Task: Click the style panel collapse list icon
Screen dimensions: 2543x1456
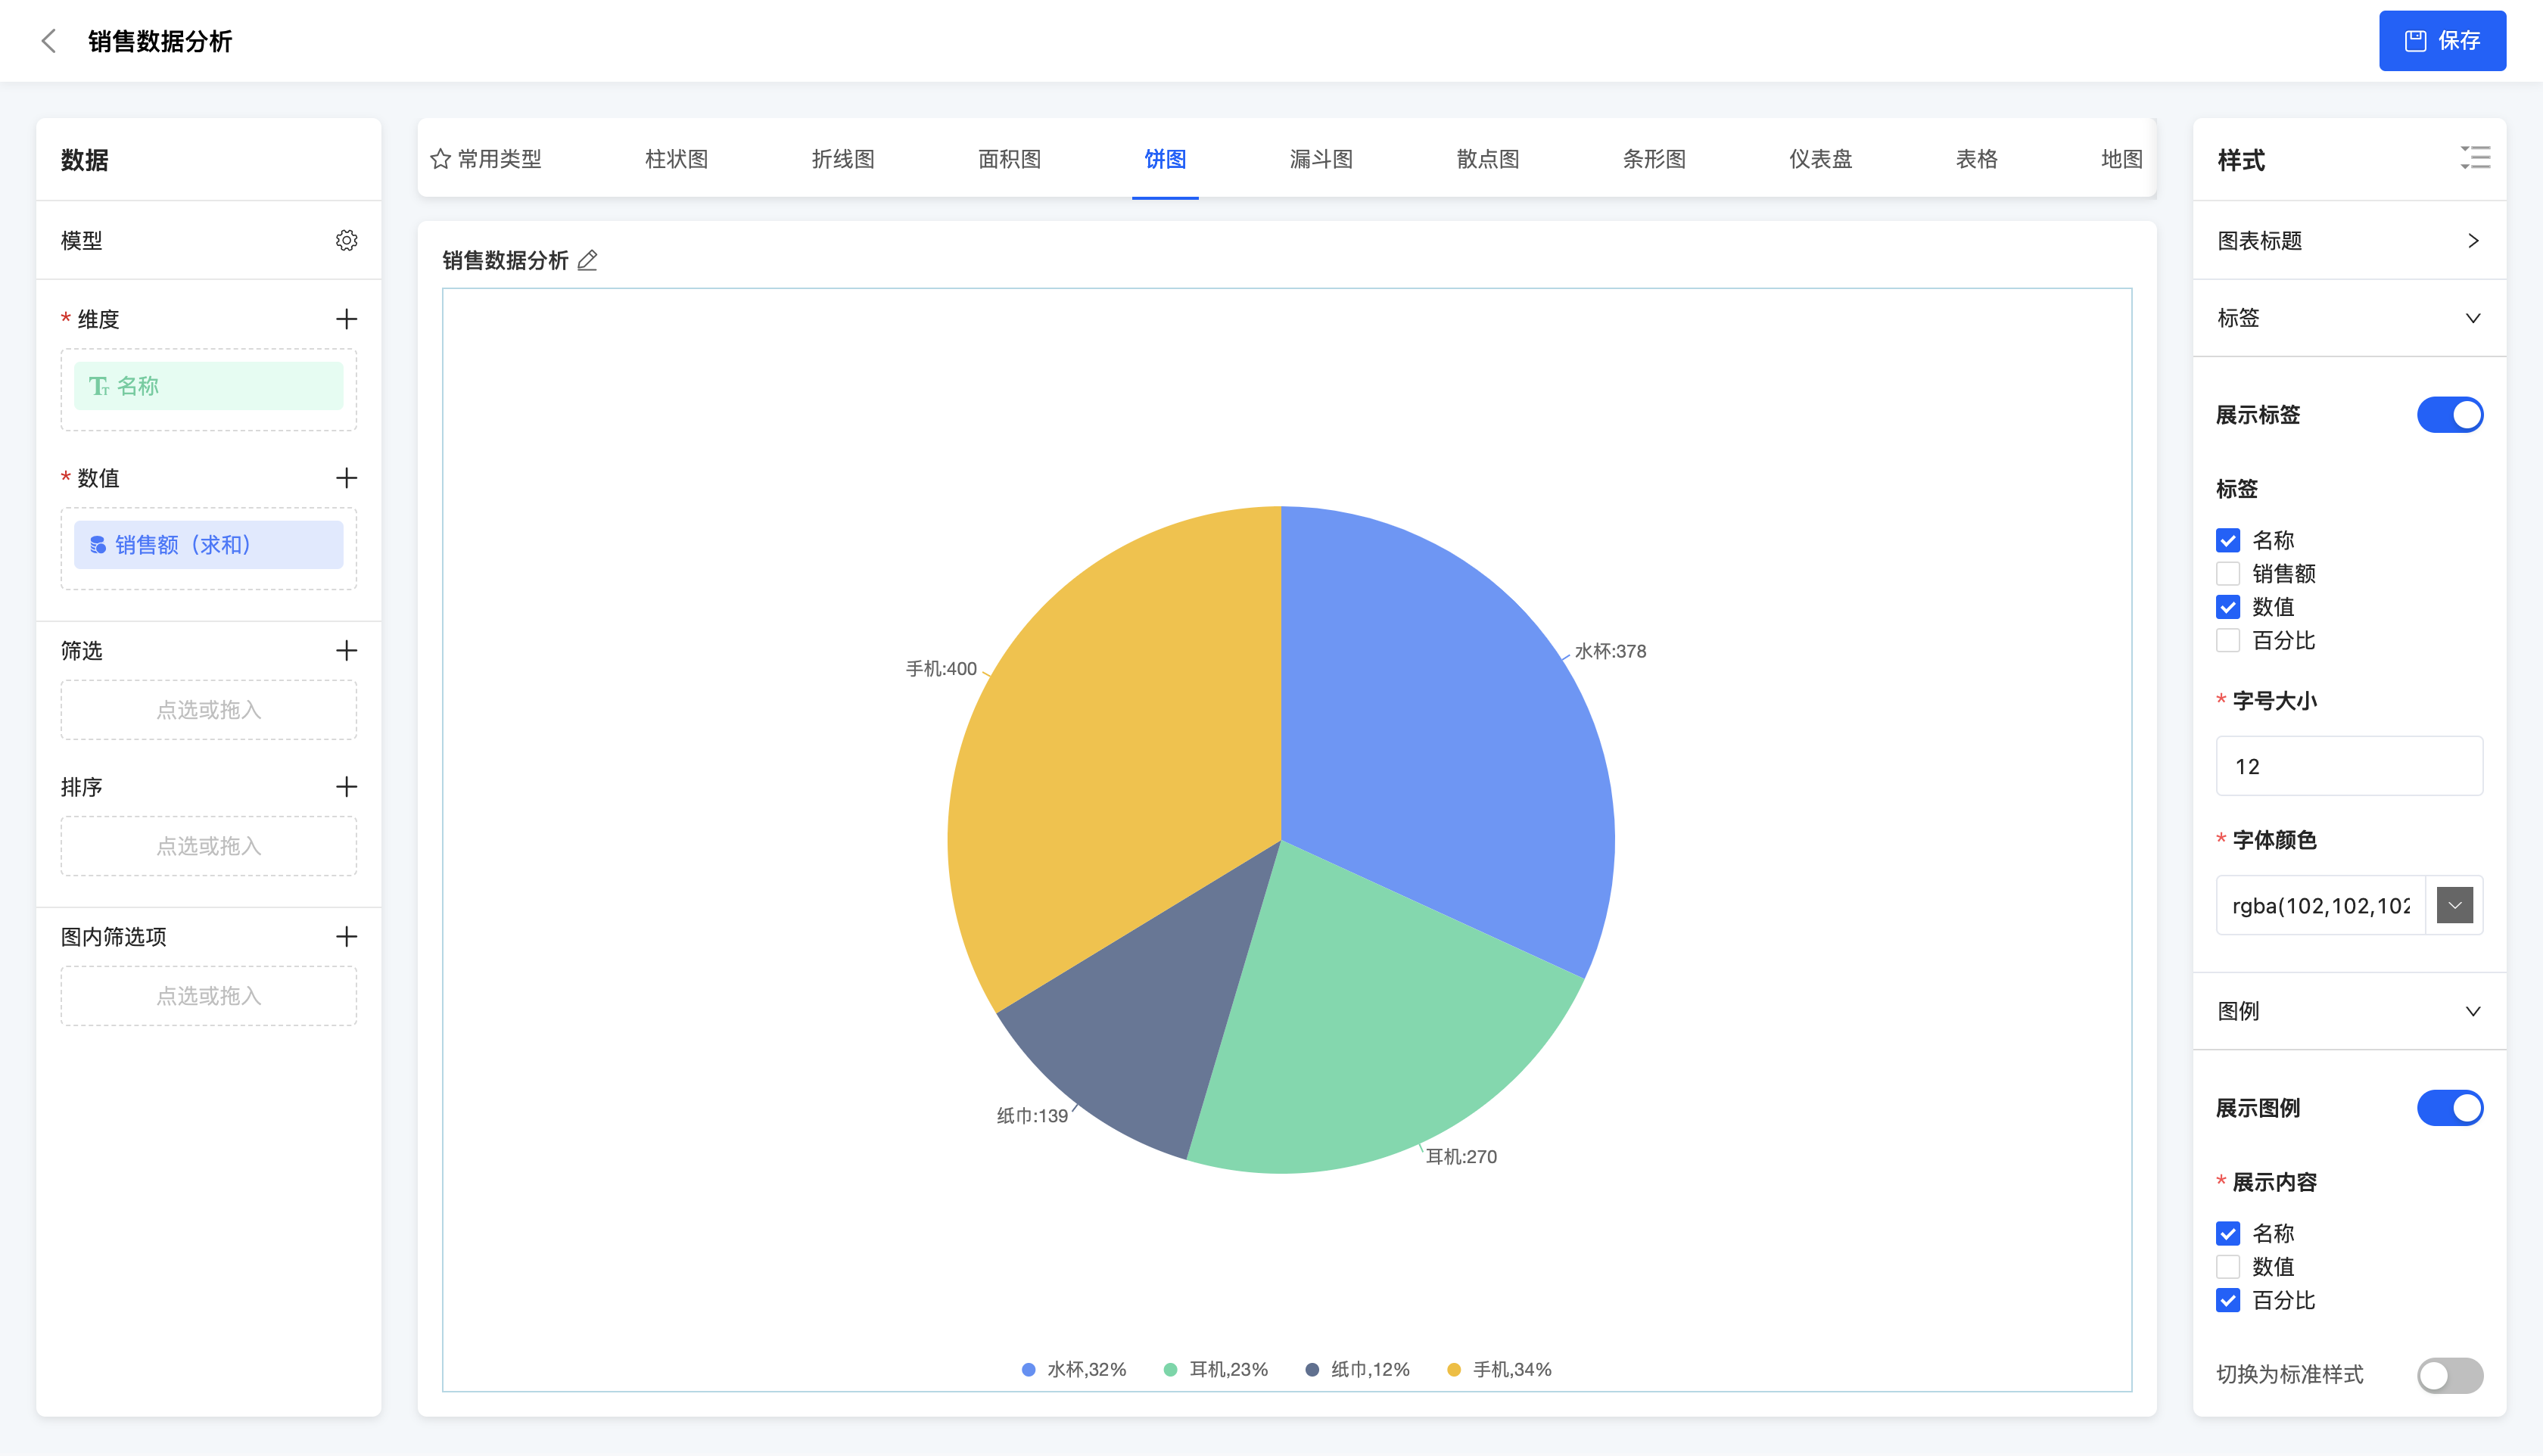Action: click(x=2475, y=158)
